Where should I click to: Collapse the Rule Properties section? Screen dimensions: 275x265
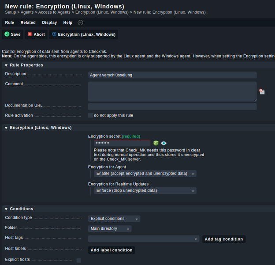[x=6, y=65]
